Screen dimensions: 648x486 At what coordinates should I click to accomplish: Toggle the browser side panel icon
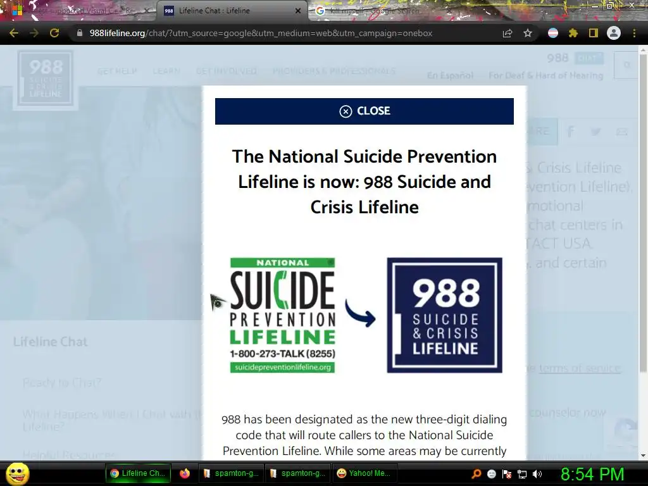[594, 33]
